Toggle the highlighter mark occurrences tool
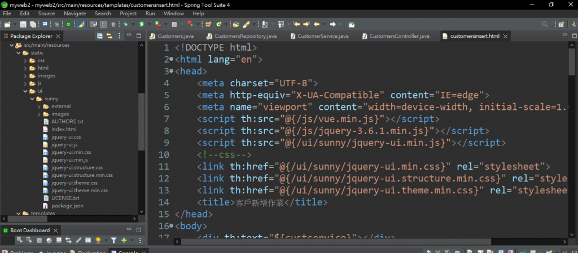 (81, 24)
